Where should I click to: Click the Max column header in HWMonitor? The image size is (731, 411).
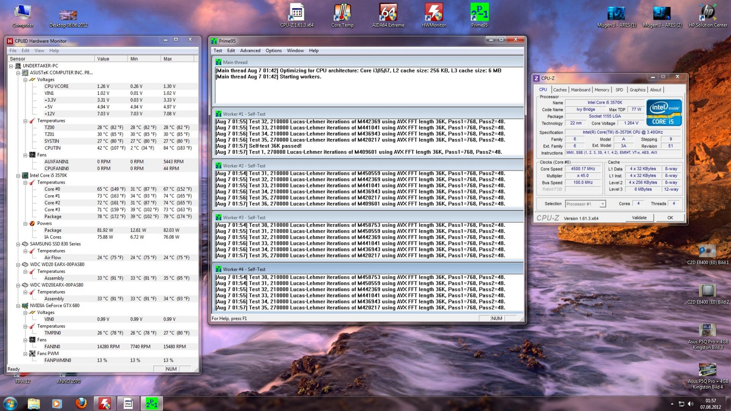pos(178,59)
